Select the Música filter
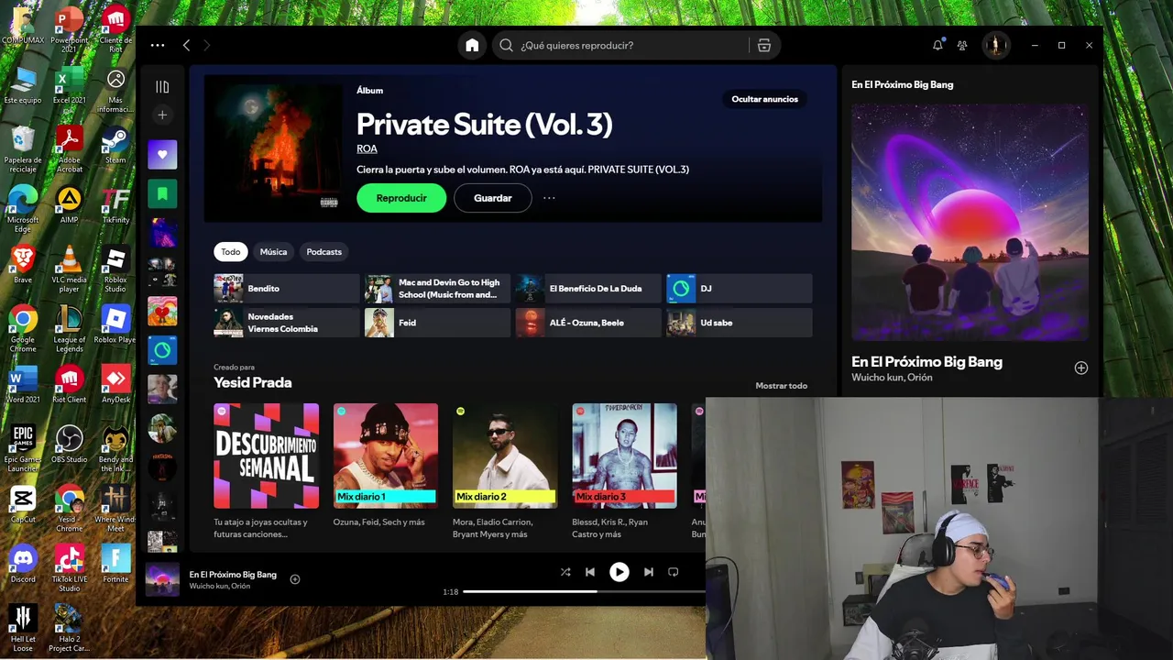Viewport: 1173px width, 660px height. pyautogui.click(x=273, y=252)
